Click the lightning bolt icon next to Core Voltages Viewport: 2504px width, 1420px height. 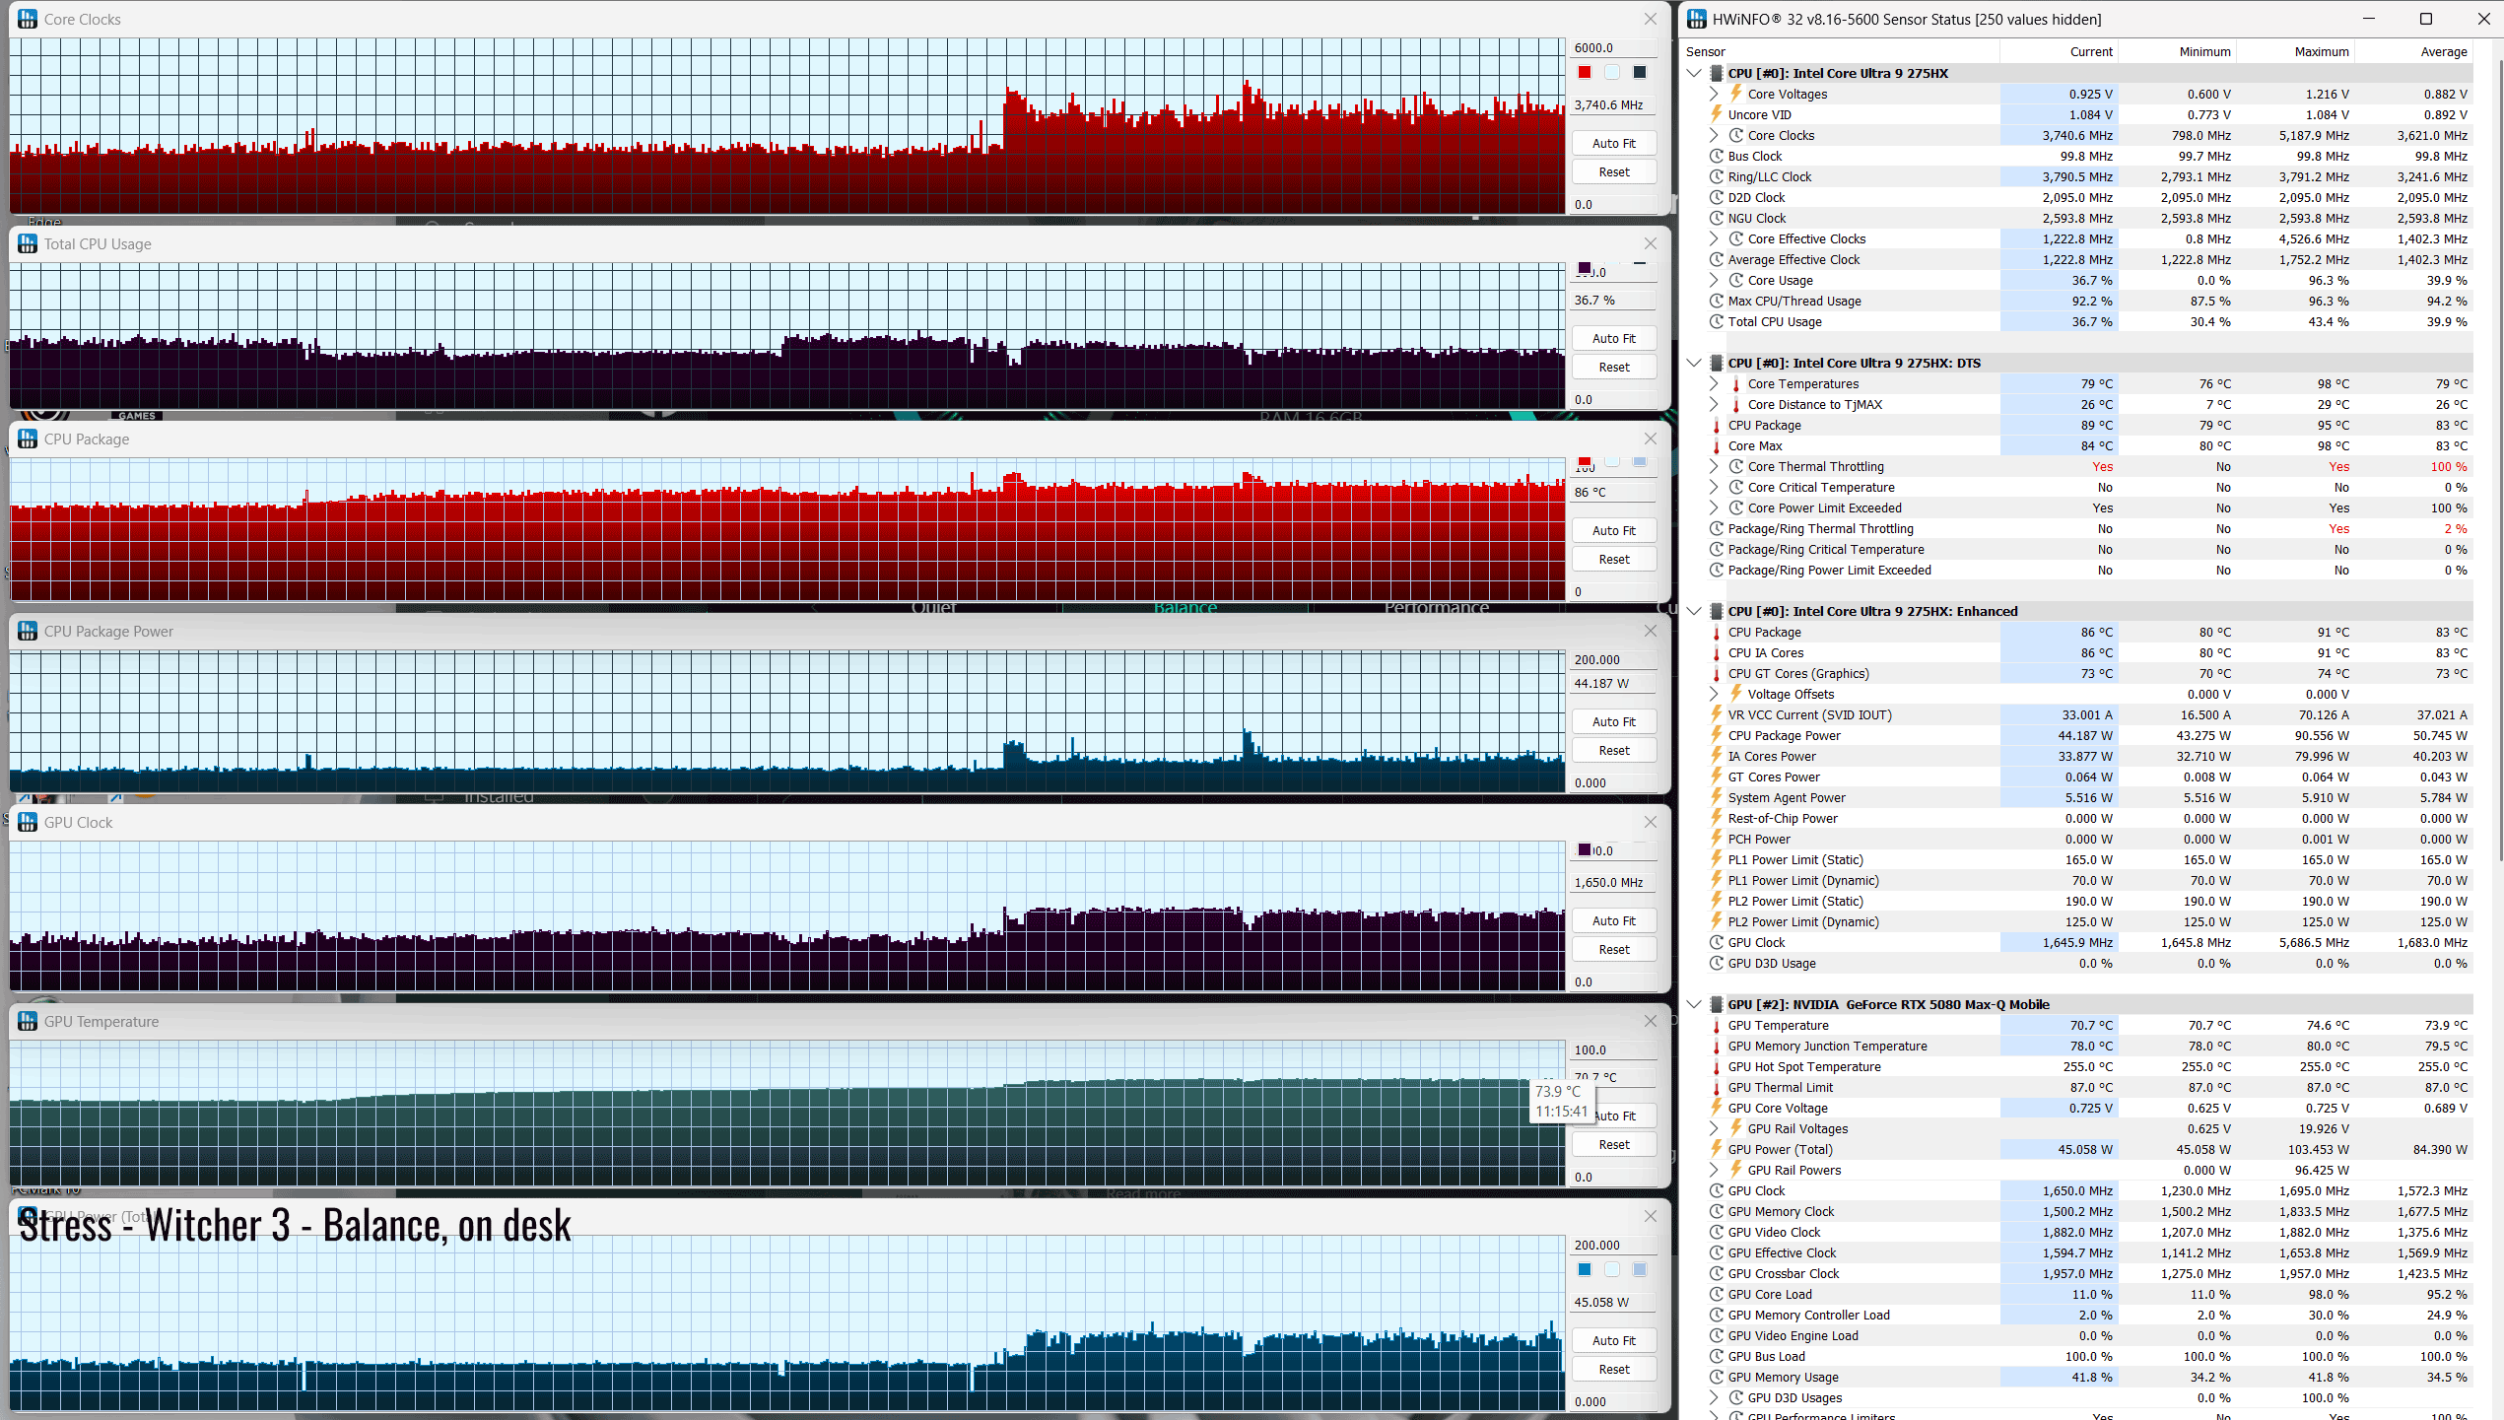(1736, 94)
